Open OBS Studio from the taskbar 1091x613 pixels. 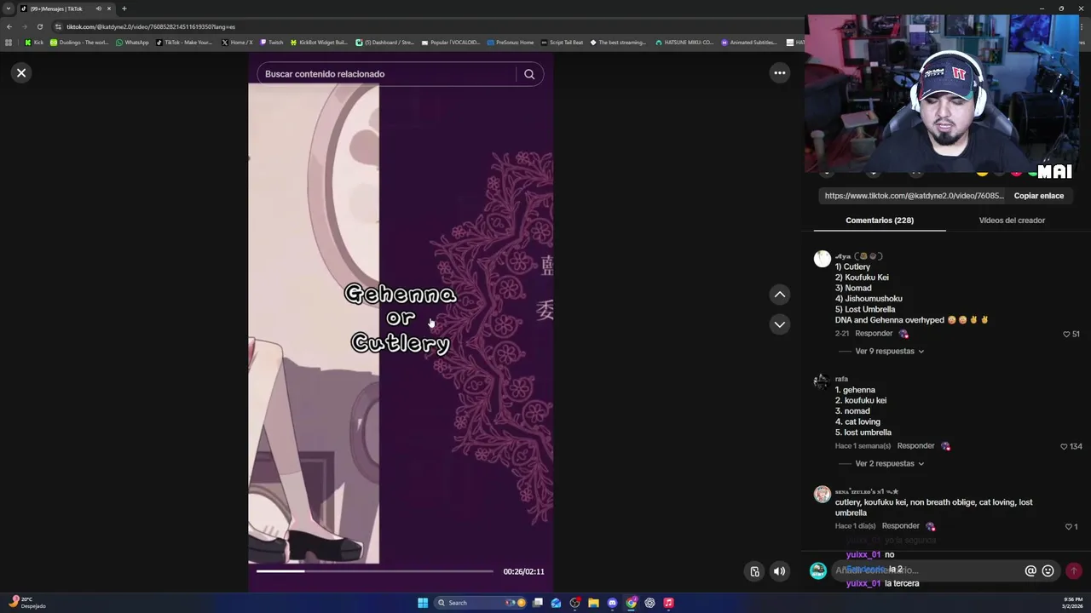point(574,603)
